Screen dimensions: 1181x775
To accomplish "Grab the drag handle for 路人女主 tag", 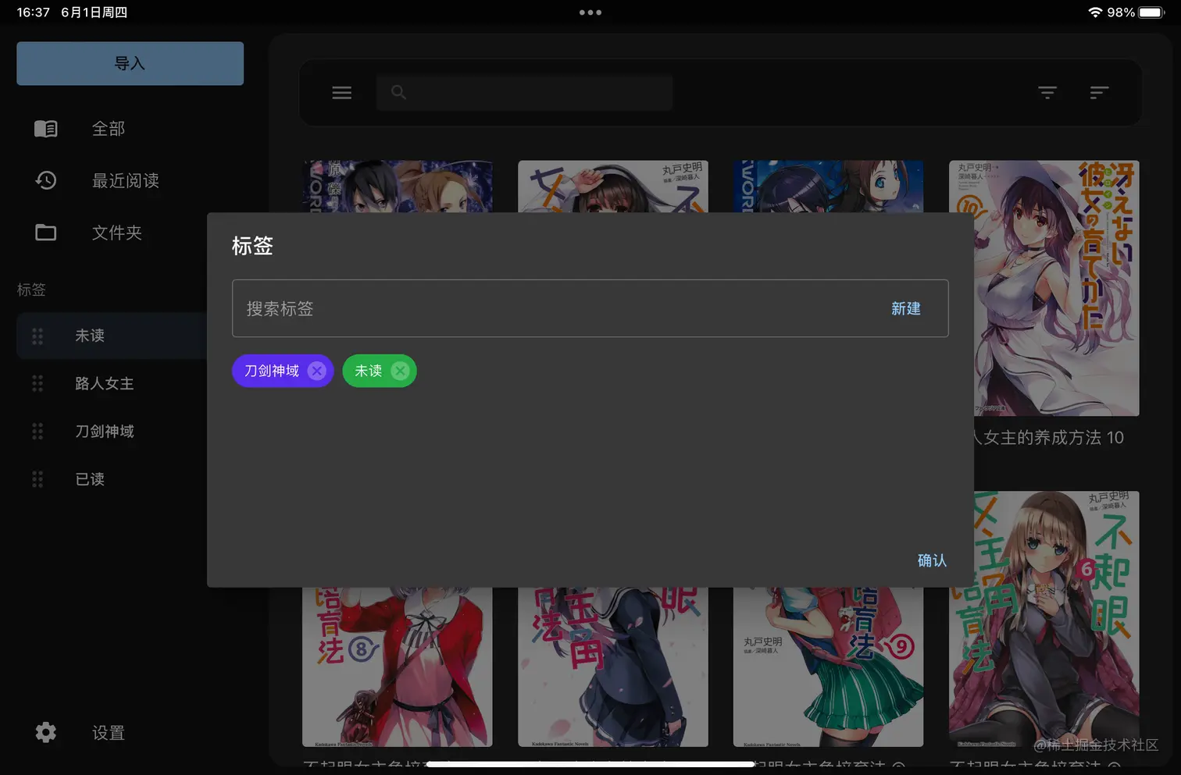I will [37, 384].
